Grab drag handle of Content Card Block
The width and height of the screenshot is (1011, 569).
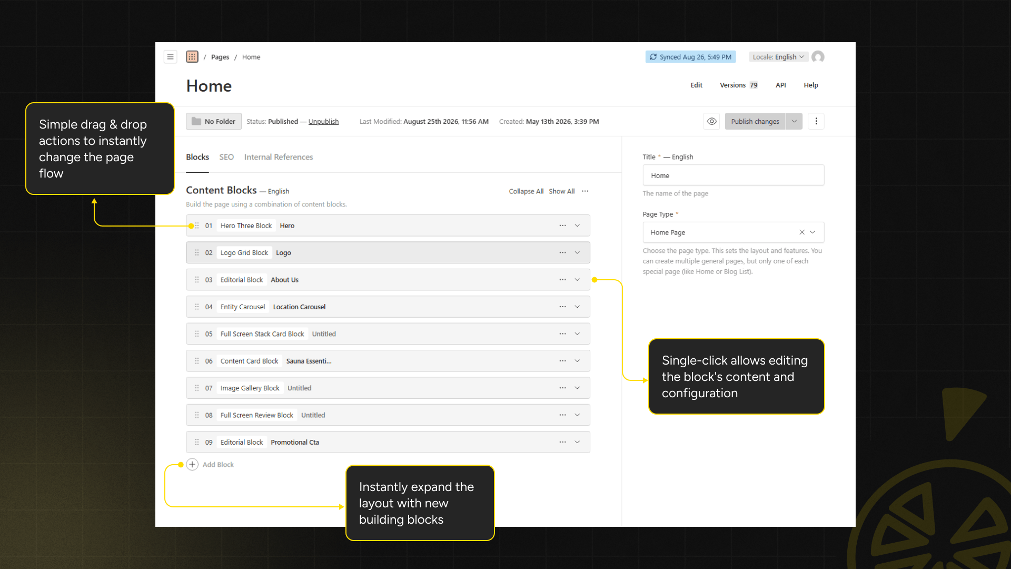197,361
